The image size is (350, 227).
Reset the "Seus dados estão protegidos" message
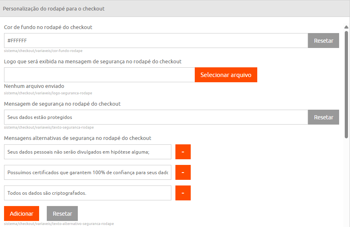coord(323,117)
